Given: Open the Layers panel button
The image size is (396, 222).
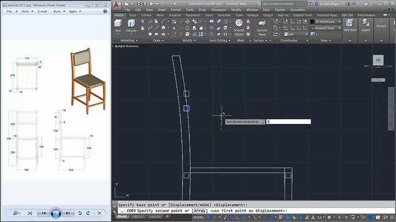Looking at the screenshot, I should [x=366, y=26].
